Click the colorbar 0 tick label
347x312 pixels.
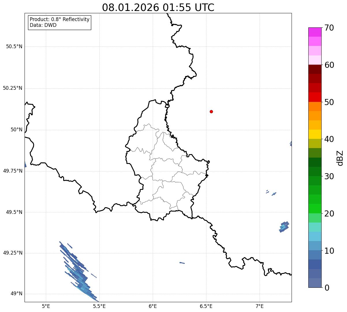(327, 288)
